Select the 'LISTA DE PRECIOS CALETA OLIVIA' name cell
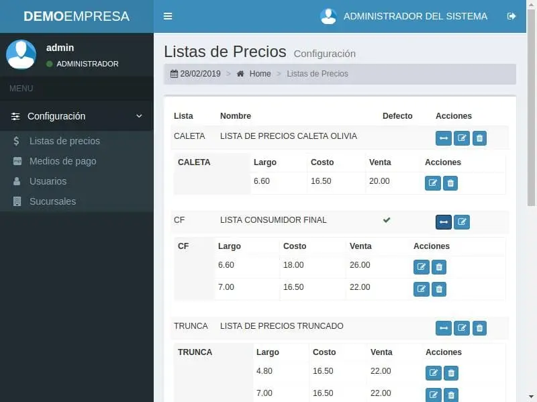The width and height of the screenshot is (537, 402). (x=289, y=136)
